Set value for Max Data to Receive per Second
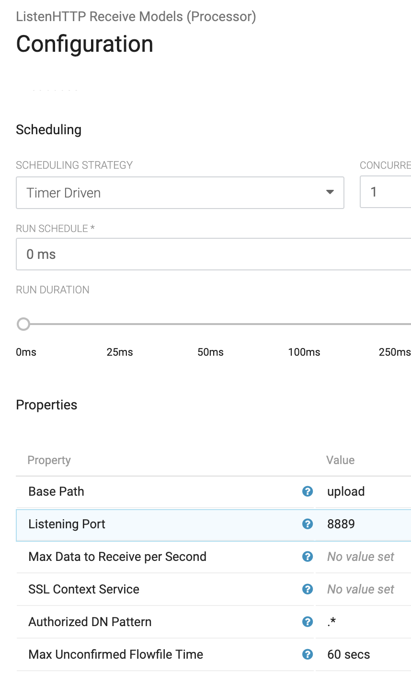This screenshot has width=411, height=675. (361, 557)
